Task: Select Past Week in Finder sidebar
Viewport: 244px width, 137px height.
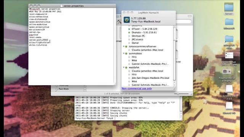Action: 64,89
